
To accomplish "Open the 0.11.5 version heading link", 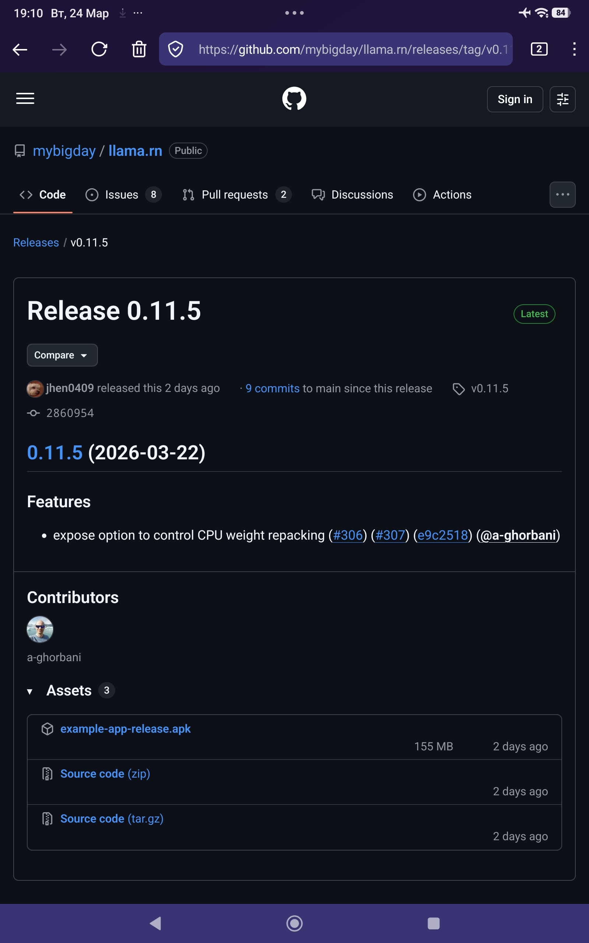I will (55, 452).
